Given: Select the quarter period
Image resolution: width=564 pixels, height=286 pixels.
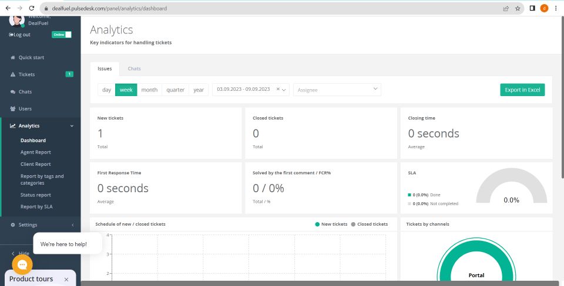Looking at the screenshot, I should click(175, 90).
